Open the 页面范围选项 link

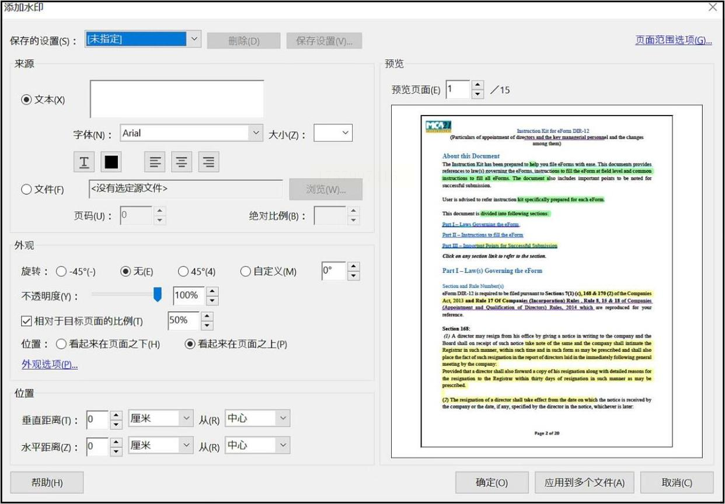point(673,40)
